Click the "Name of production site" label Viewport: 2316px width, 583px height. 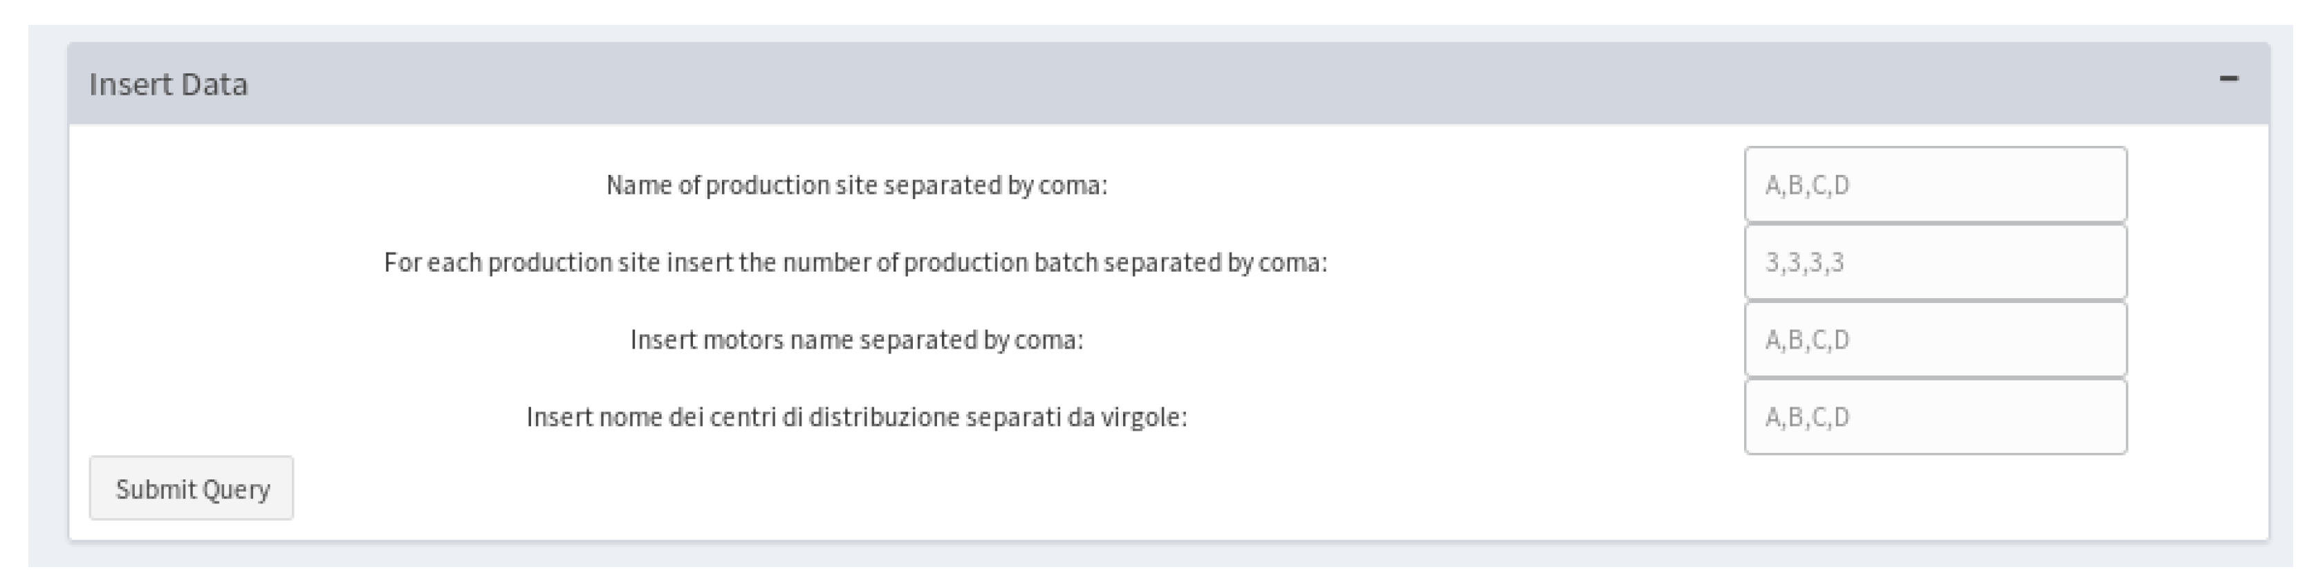click(x=856, y=185)
